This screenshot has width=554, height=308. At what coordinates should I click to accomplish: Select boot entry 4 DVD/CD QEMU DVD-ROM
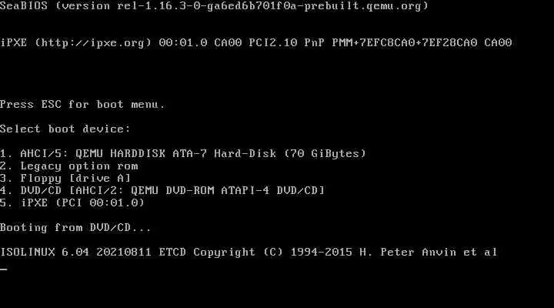click(x=162, y=191)
